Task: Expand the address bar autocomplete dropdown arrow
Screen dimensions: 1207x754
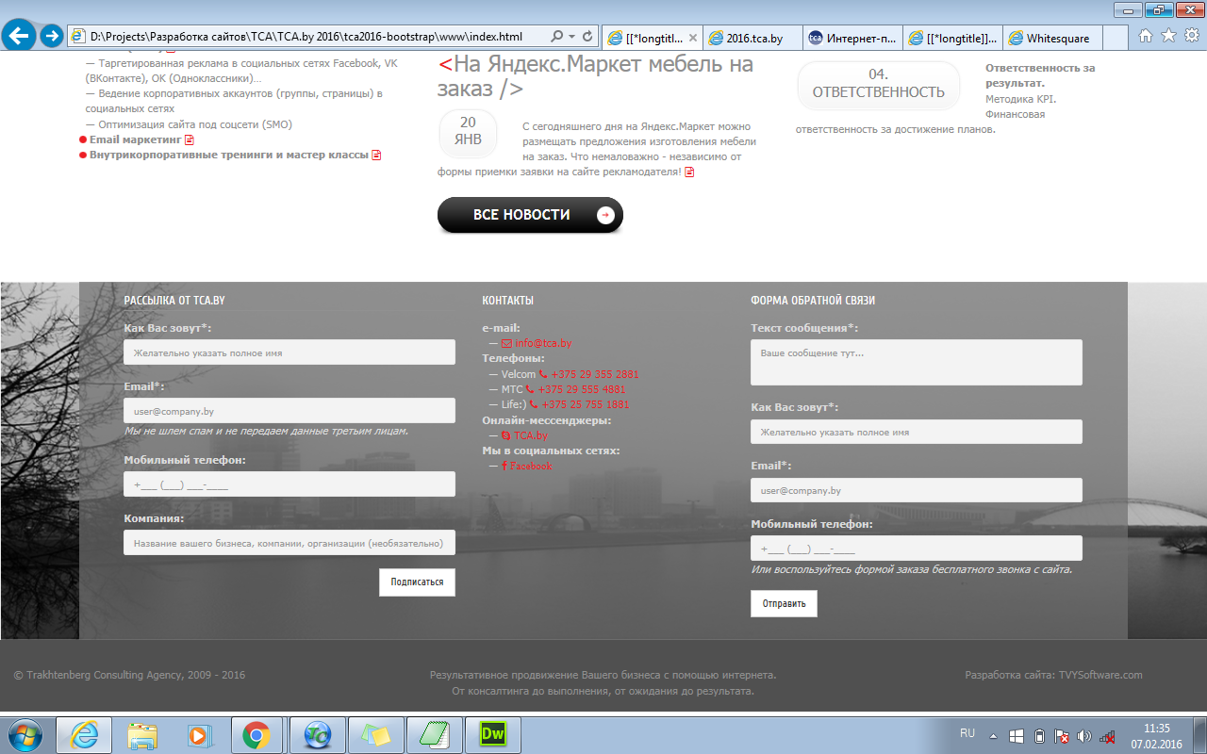Action: pyautogui.click(x=572, y=37)
